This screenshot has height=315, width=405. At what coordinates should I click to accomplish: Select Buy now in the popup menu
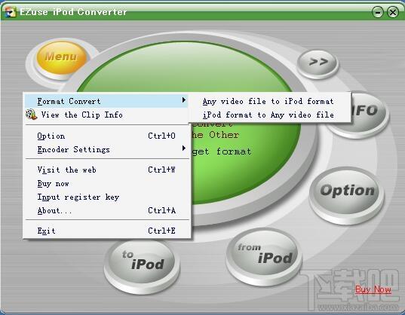(106, 183)
